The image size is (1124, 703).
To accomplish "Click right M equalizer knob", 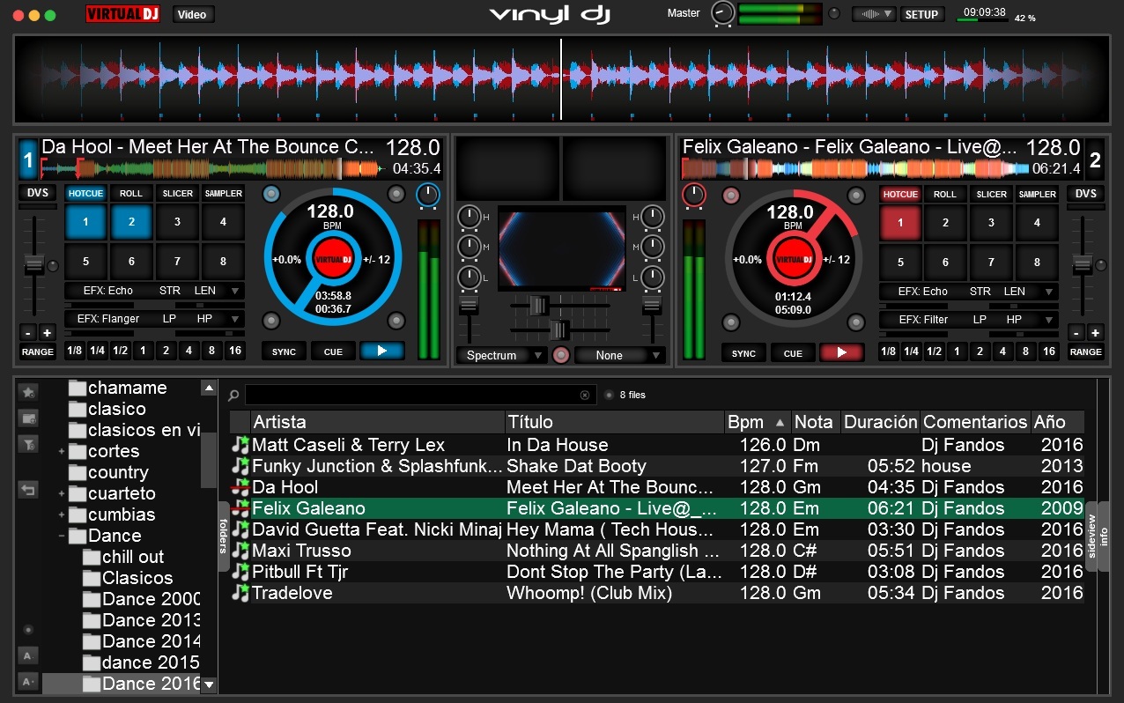I will [x=653, y=248].
